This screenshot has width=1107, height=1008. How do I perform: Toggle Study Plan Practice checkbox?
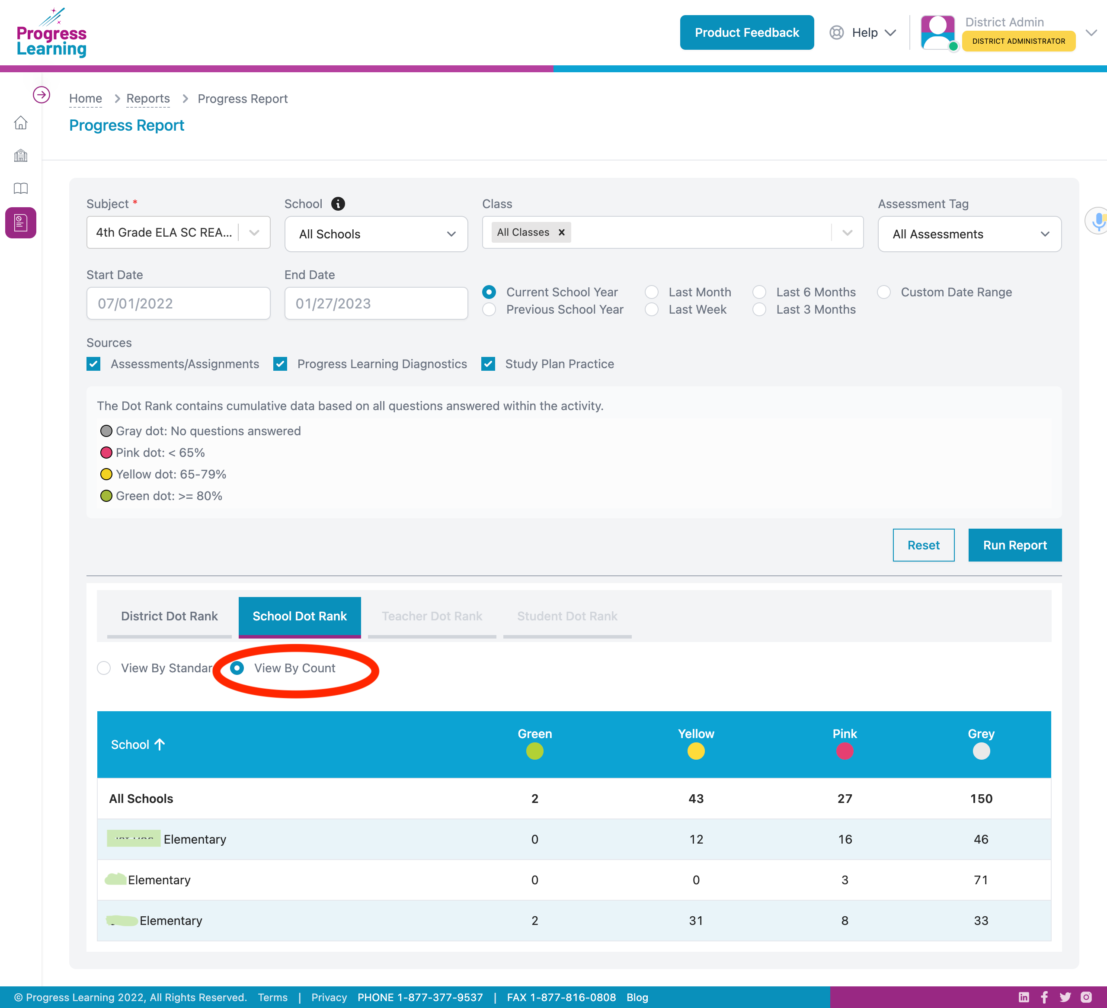(x=488, y=364)
